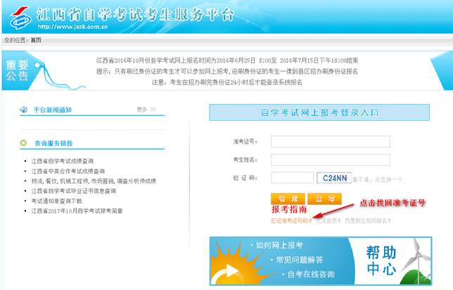Viewport: 453px width, 290px height.
Task: Expand news list via 更多 >> link
Action: click(x=146, y=110)
